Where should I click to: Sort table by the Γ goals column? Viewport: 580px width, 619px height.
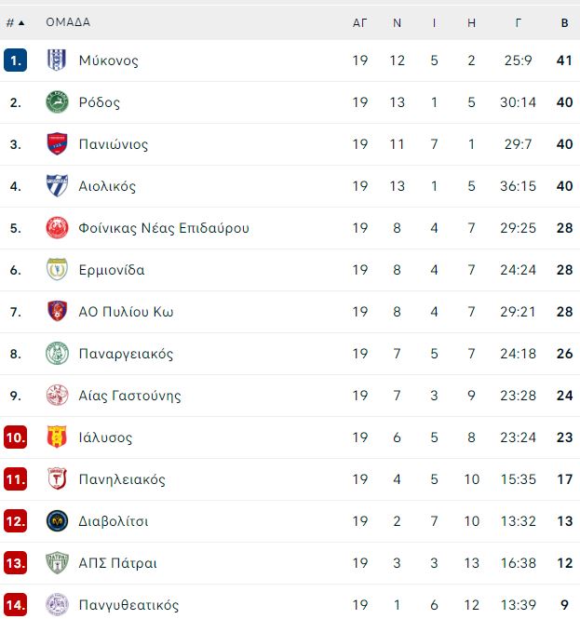(518, 23)
